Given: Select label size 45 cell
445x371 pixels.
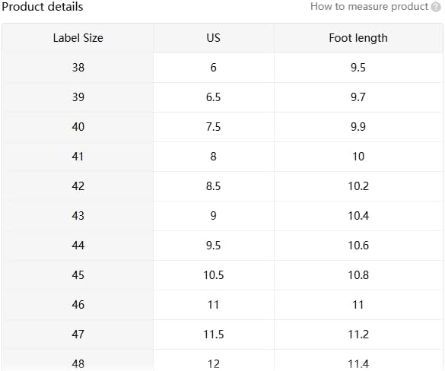Looking at the screenshot, I should pos(78,275).
